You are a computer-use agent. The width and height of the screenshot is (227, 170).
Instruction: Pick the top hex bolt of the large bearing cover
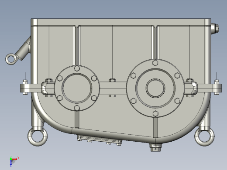pos(155,63)
